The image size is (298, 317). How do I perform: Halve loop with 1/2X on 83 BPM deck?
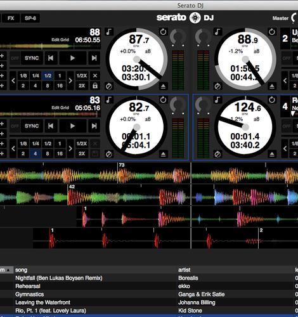(x=82, y=144)
